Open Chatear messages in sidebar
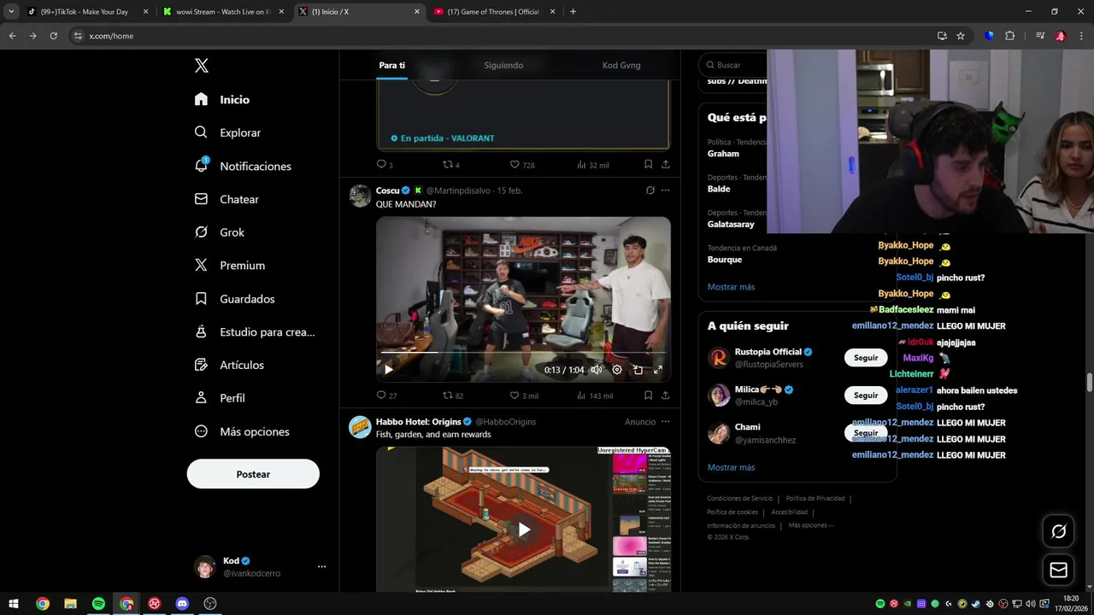1094x615 pixels. coord(226,199)
